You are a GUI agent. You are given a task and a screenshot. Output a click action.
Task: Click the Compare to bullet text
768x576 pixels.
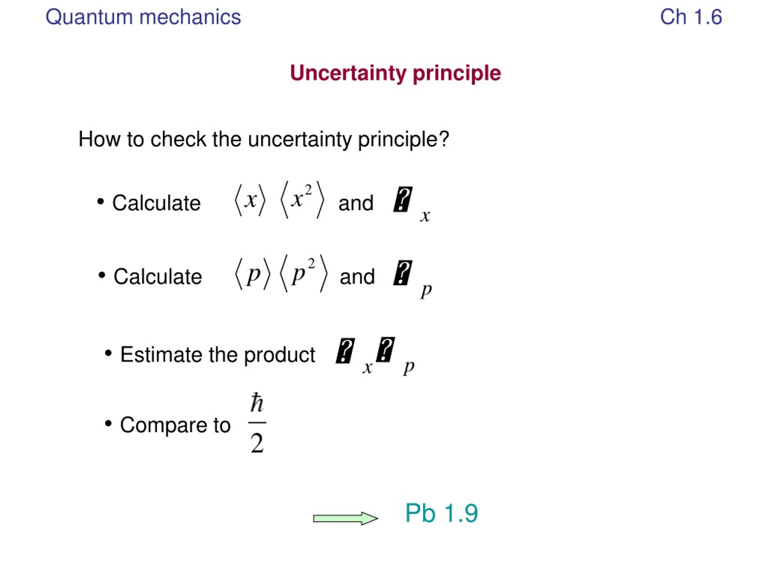(x=175, y=425)
